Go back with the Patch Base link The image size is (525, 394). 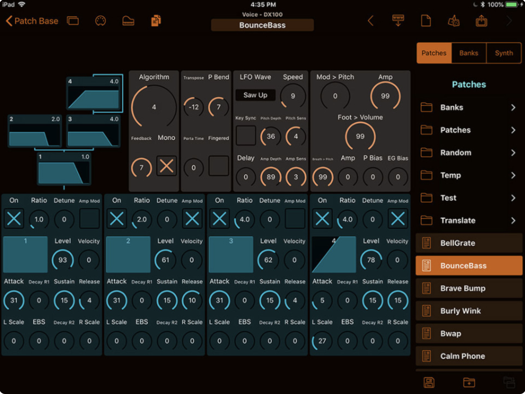pos(31,21)
